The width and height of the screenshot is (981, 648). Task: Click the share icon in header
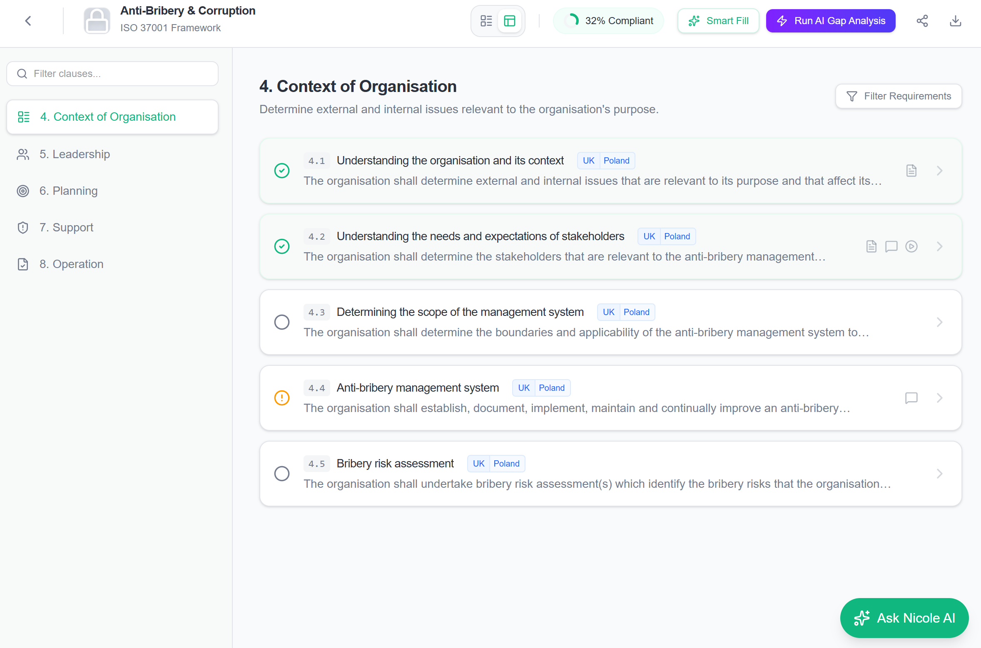(922, 21)
